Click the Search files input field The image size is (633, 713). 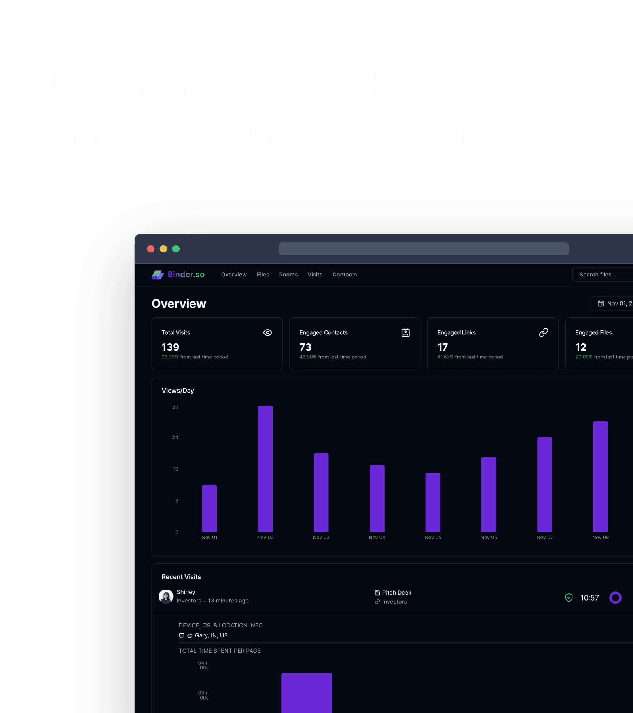coord(601,275)
